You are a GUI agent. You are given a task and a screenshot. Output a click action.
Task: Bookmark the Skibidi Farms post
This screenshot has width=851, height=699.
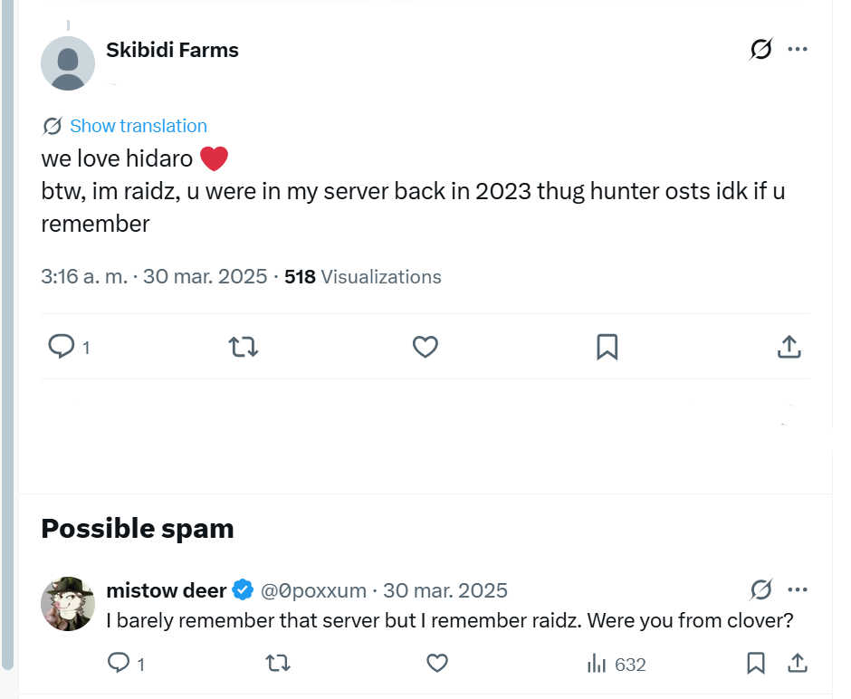607,346
